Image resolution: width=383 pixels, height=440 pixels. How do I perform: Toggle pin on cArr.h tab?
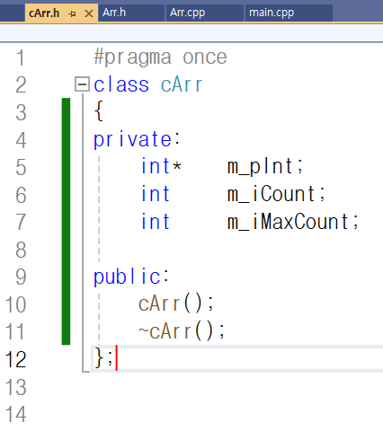72,13
